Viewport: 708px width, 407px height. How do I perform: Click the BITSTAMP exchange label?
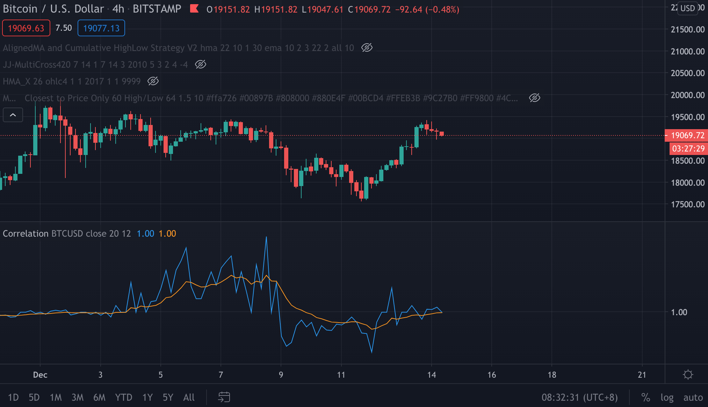(157, 9)
